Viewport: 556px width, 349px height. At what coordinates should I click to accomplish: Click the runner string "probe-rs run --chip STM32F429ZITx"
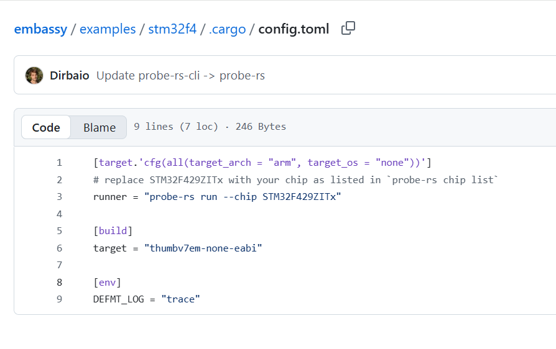point(243,197)
